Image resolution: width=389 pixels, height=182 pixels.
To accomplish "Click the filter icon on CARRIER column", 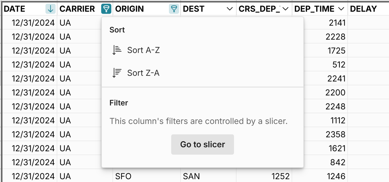I will click(106, 9).
